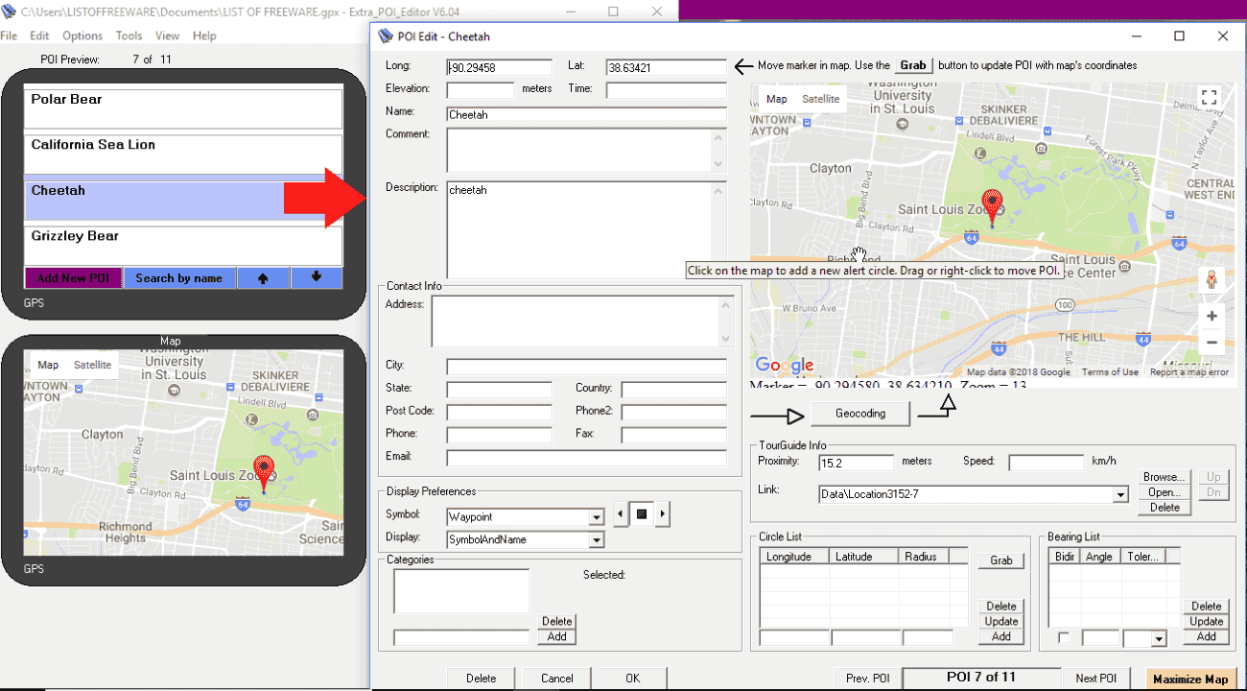Click the Speed input field
Image resolution: width=1247 pixels, height=691 pixels.
1047,463
